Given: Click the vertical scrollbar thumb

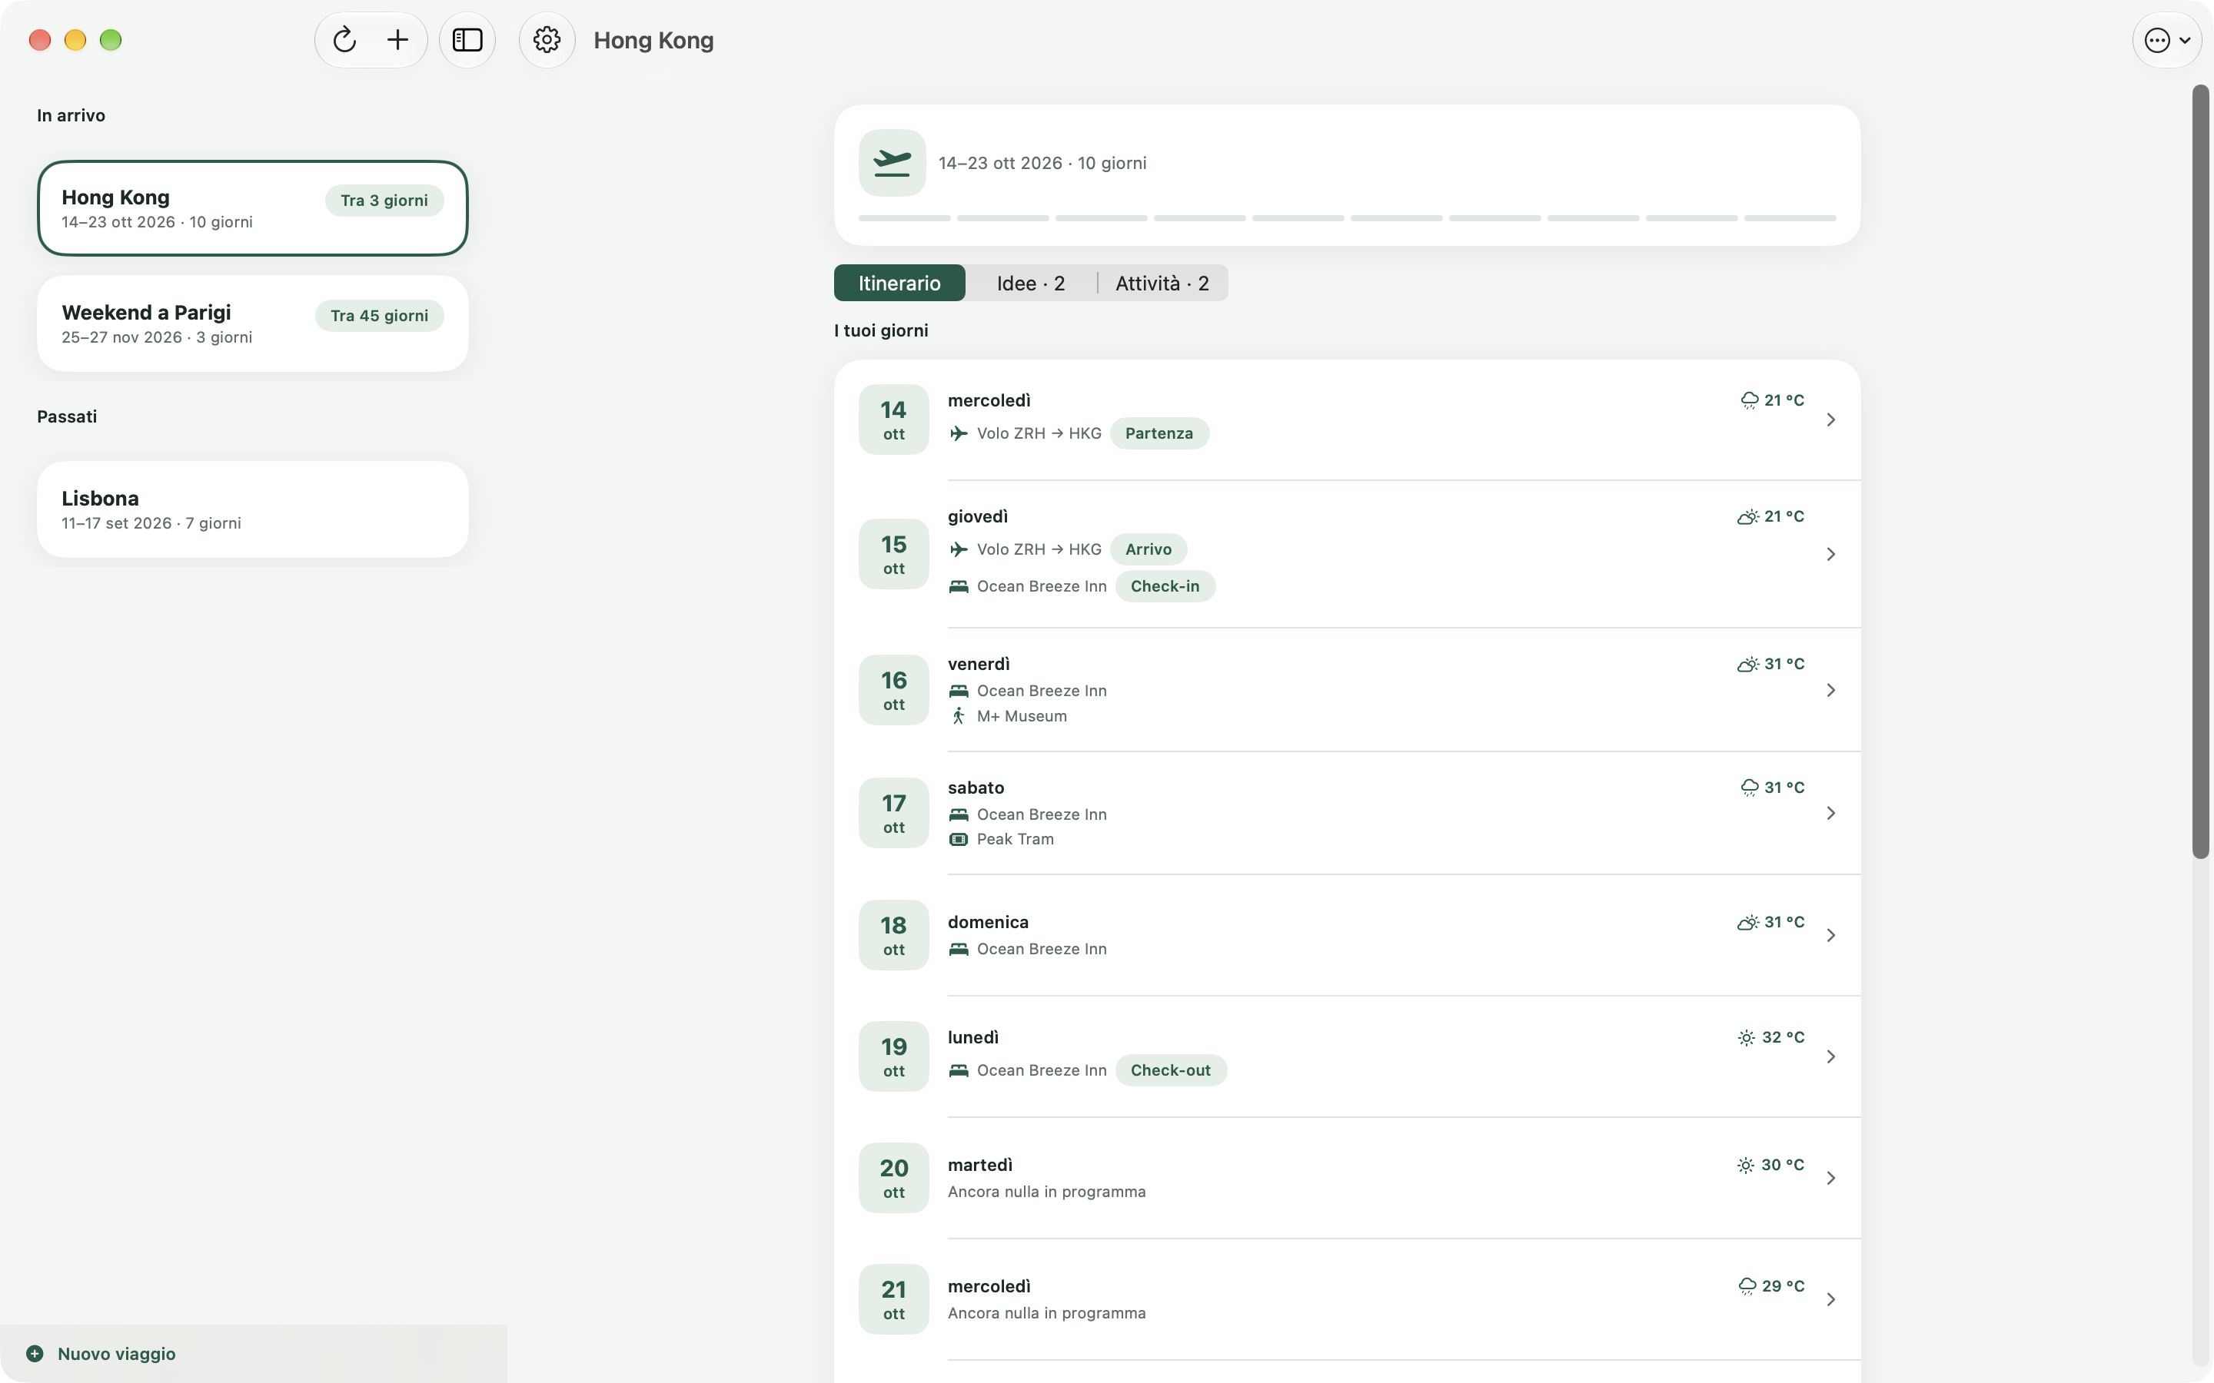Looking at the screenshot, I should pos(2200,472).
